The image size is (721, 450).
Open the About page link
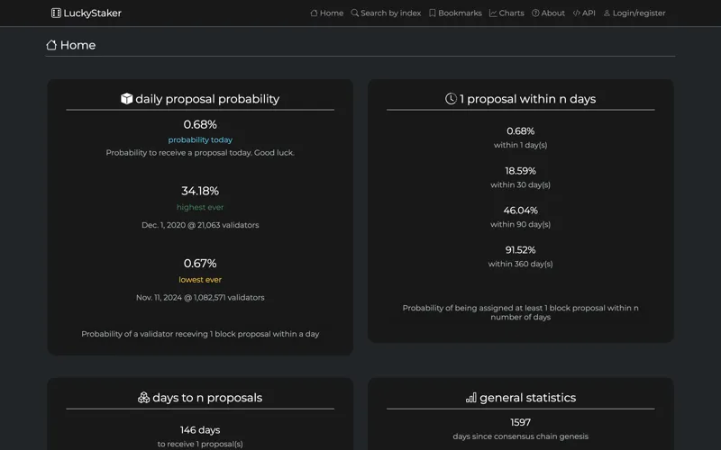[x=548, y=13]
